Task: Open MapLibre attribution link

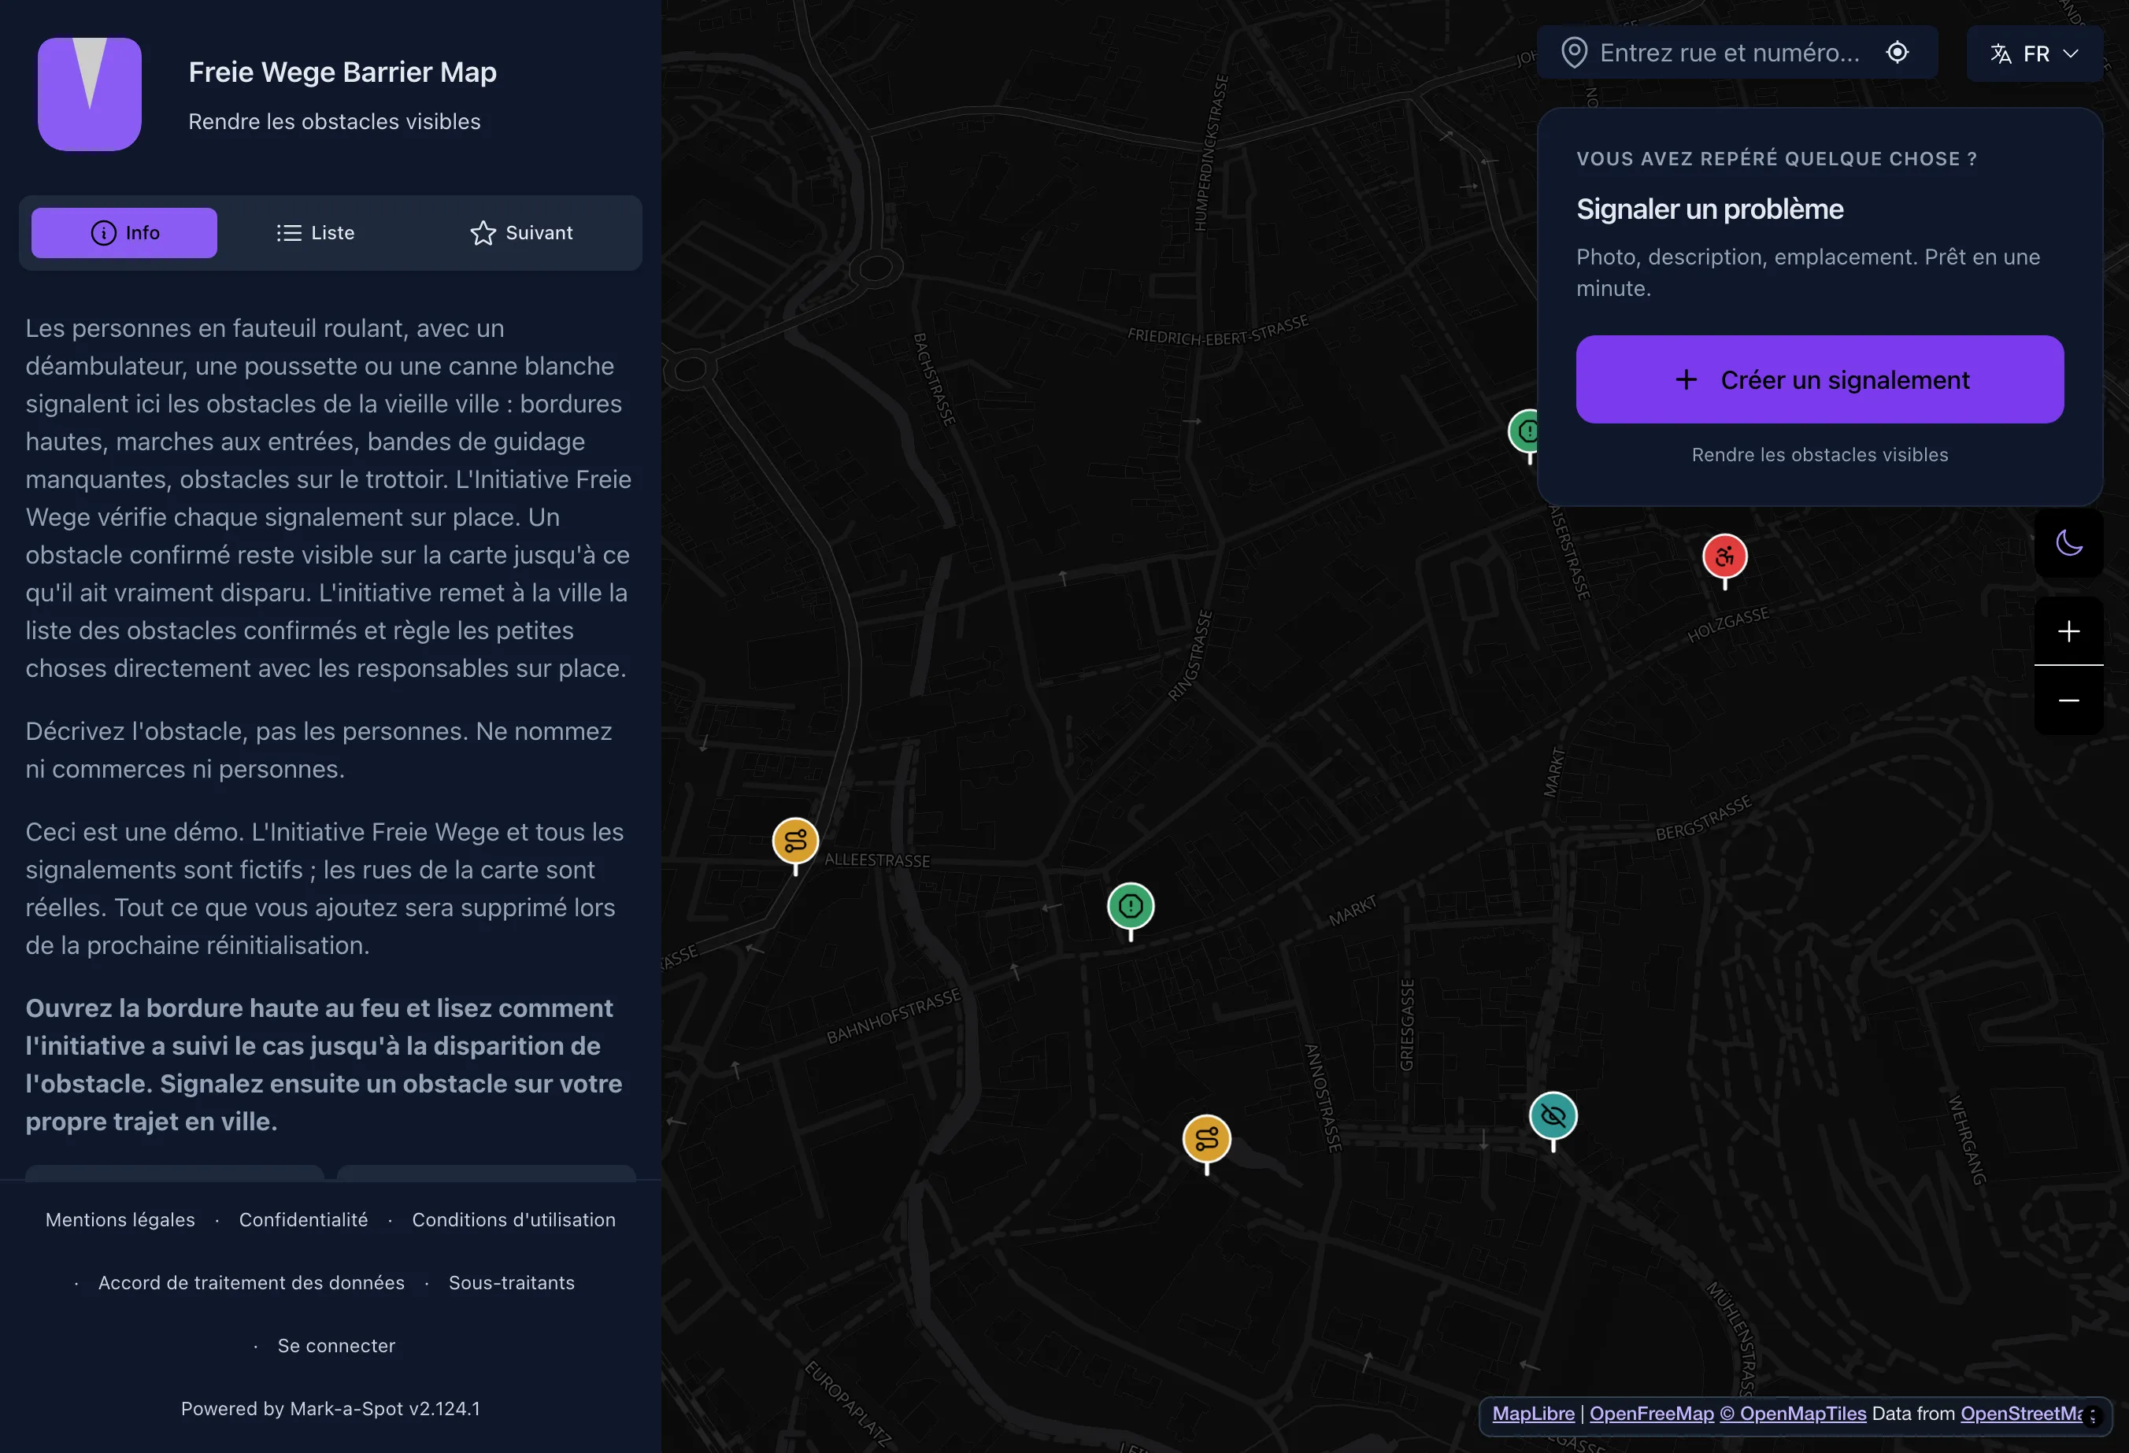Action: [1533, 1414]
